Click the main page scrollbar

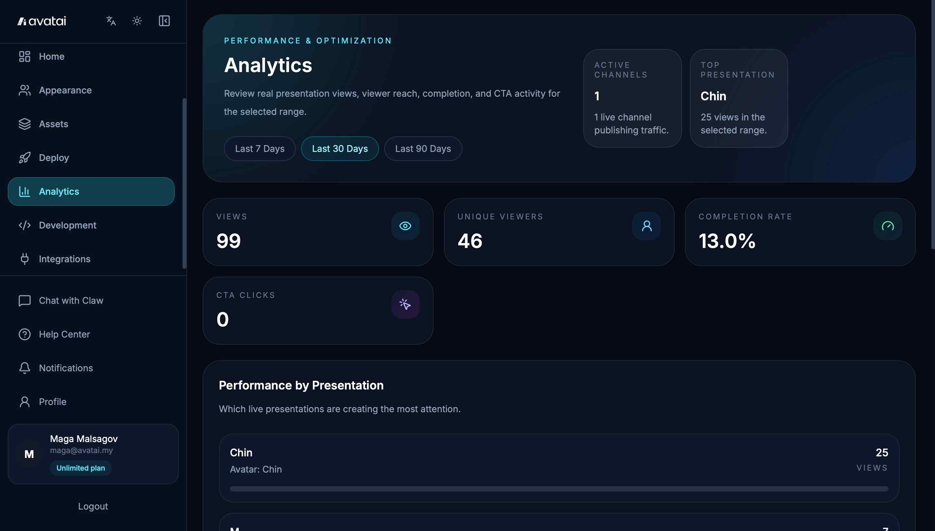(933, 125)
